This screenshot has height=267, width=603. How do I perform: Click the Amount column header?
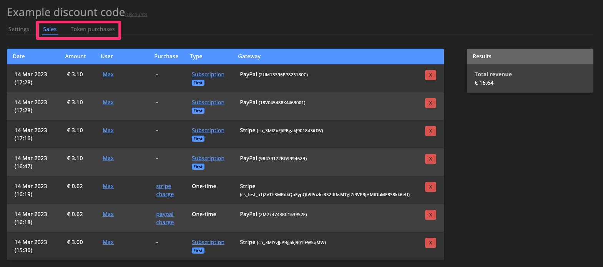[75, 56]
